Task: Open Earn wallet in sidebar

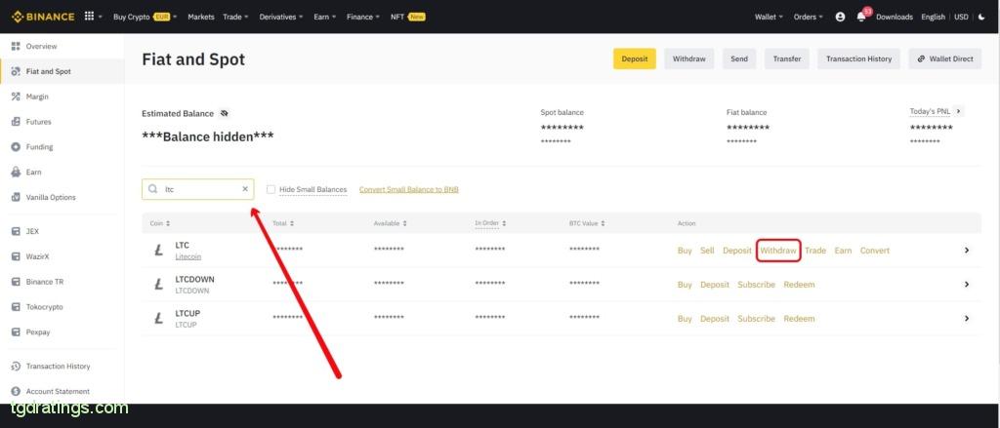Action: (34, 172)
